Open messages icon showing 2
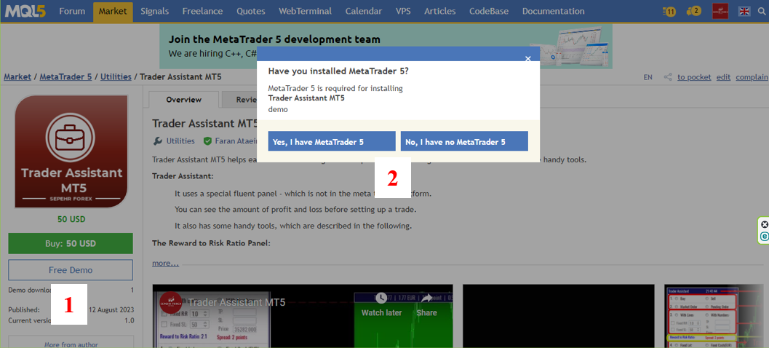 tap(694, 11)
